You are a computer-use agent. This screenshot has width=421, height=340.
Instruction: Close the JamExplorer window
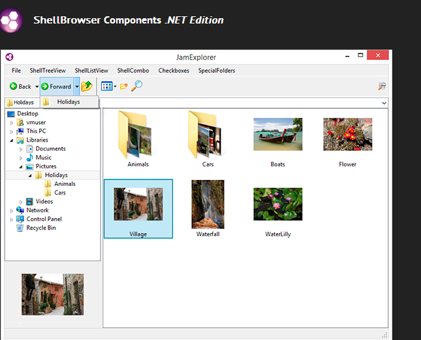[378, 55]
